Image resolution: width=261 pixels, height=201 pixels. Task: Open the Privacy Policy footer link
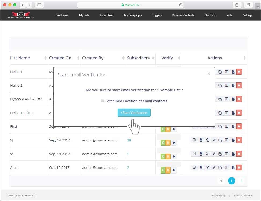pos(218,196)
